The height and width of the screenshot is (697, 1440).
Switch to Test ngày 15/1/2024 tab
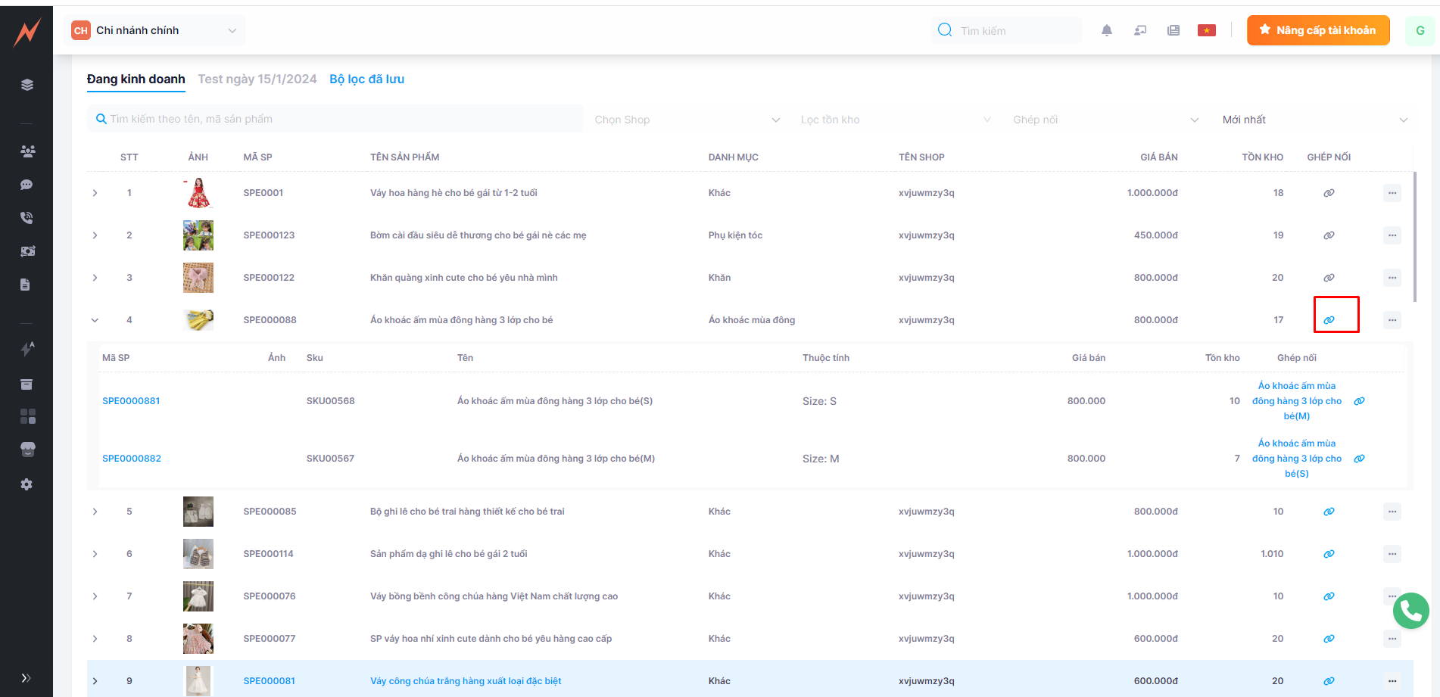point(257,79)
